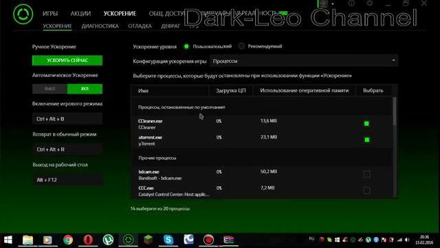Edit the Alt + F12 hotkey field
Image resolution: width=440 pixels, height=248 pixels.
(x=67, y=180)
